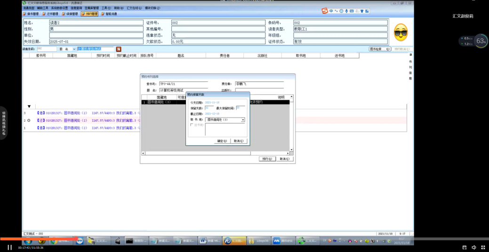Open the 辅助工具 menu
The width and height of the screenshot is (489, 252).
click(x=42, y=8)
